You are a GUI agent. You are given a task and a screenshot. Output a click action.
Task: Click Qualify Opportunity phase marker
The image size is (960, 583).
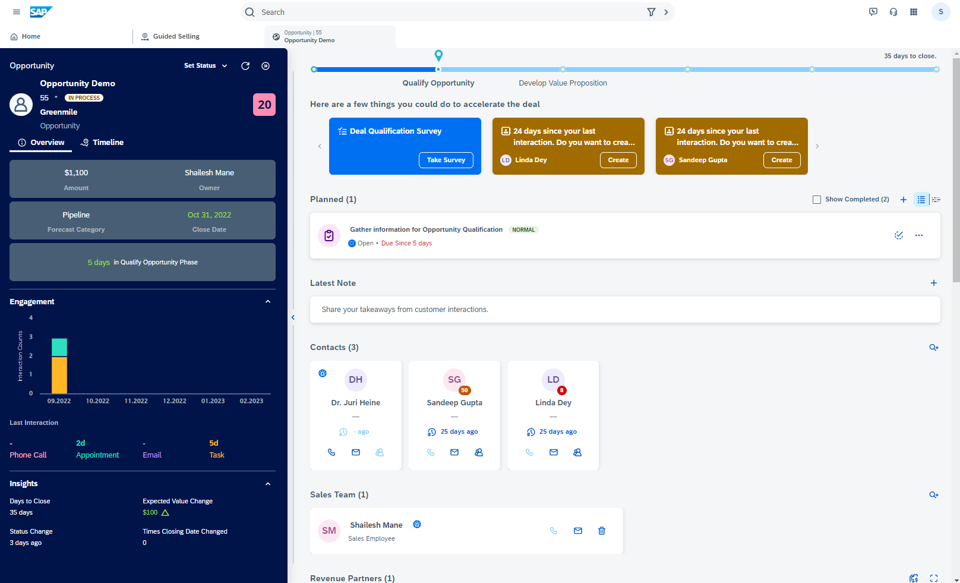click(438, 70)
